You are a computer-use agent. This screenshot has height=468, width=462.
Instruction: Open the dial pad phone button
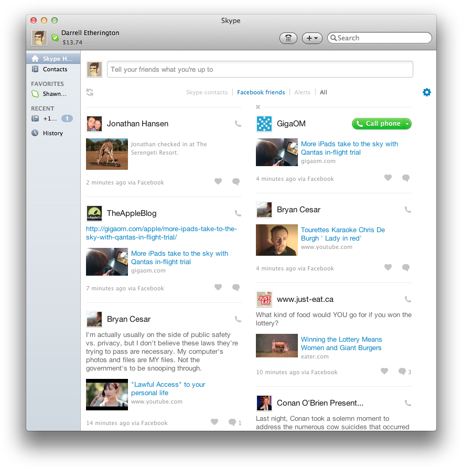coord(288,38)
